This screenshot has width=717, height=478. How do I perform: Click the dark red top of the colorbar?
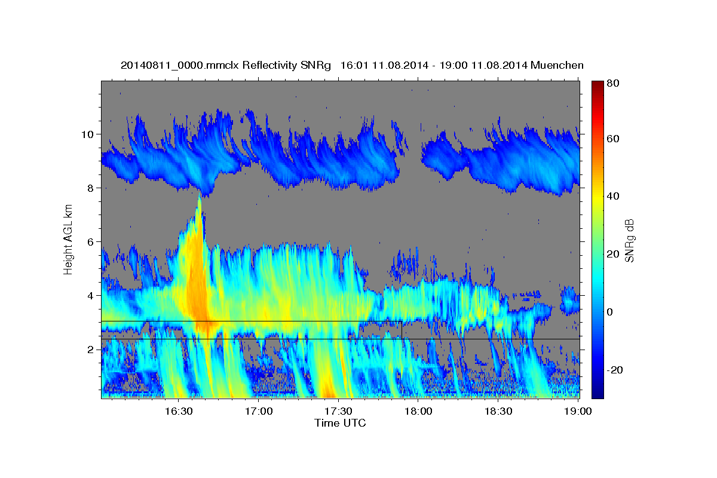click(x=597, y=87)
